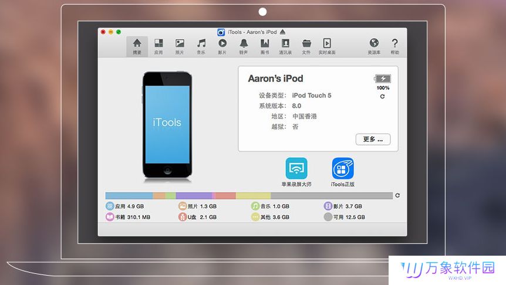Click the 100% battery percentage text
The image size is (506, 285).
tap(383, 88)
